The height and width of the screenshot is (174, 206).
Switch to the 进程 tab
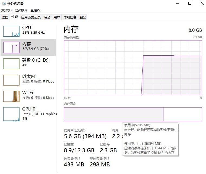pos(5,17)
